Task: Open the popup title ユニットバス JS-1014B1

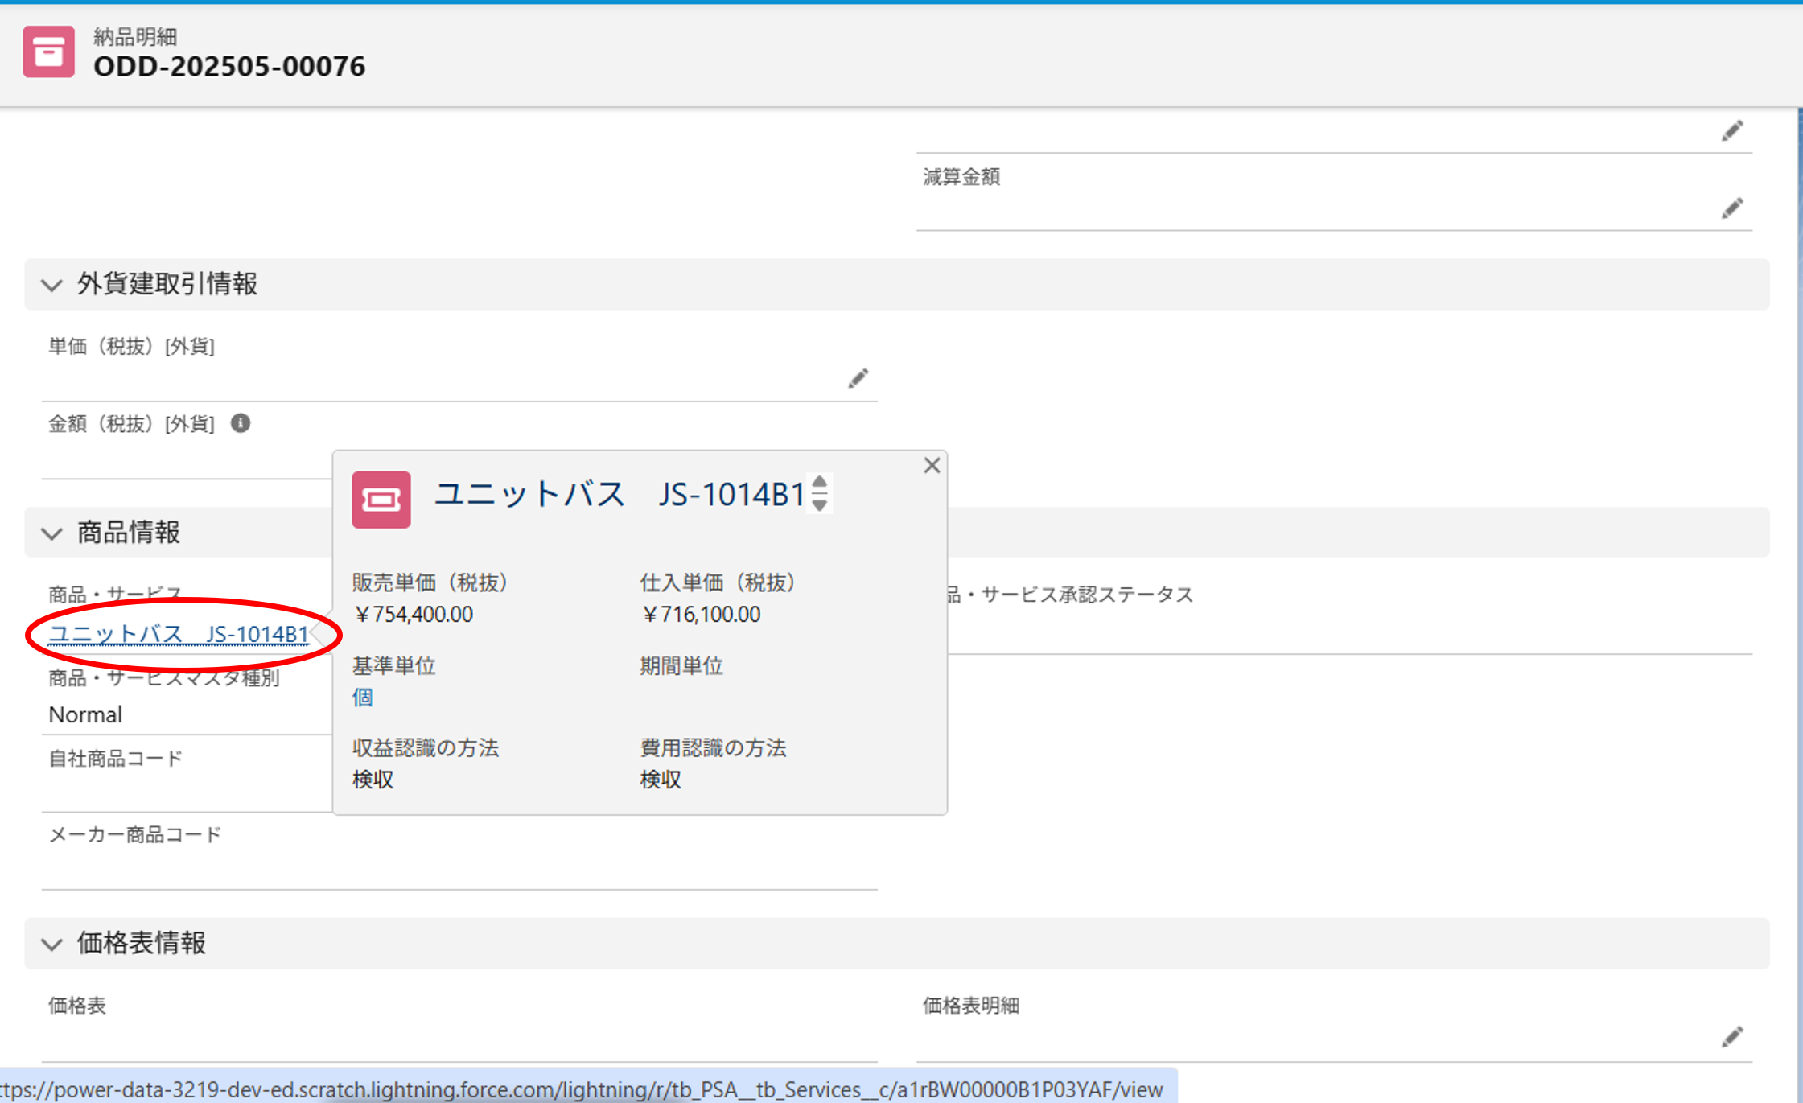Action: [620, 494]
